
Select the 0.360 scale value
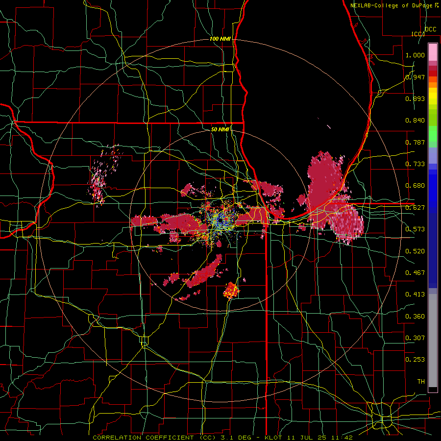click(x=415, y=317)
